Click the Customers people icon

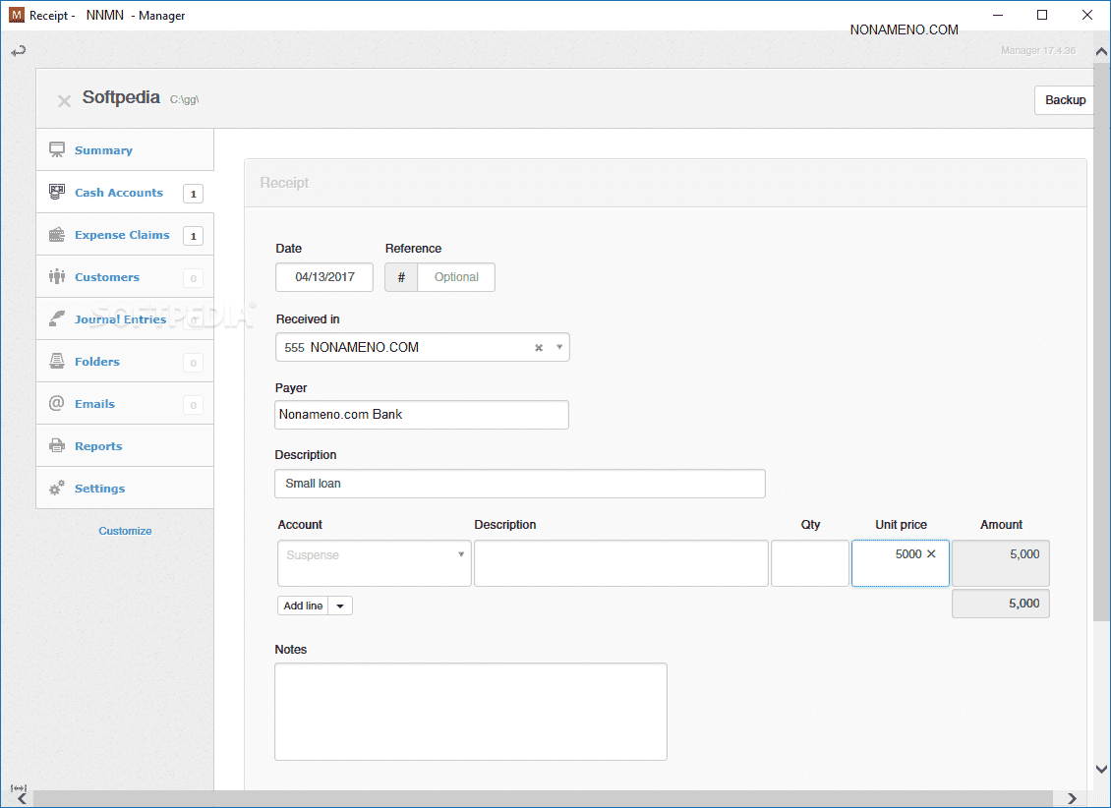click(57, 277)
